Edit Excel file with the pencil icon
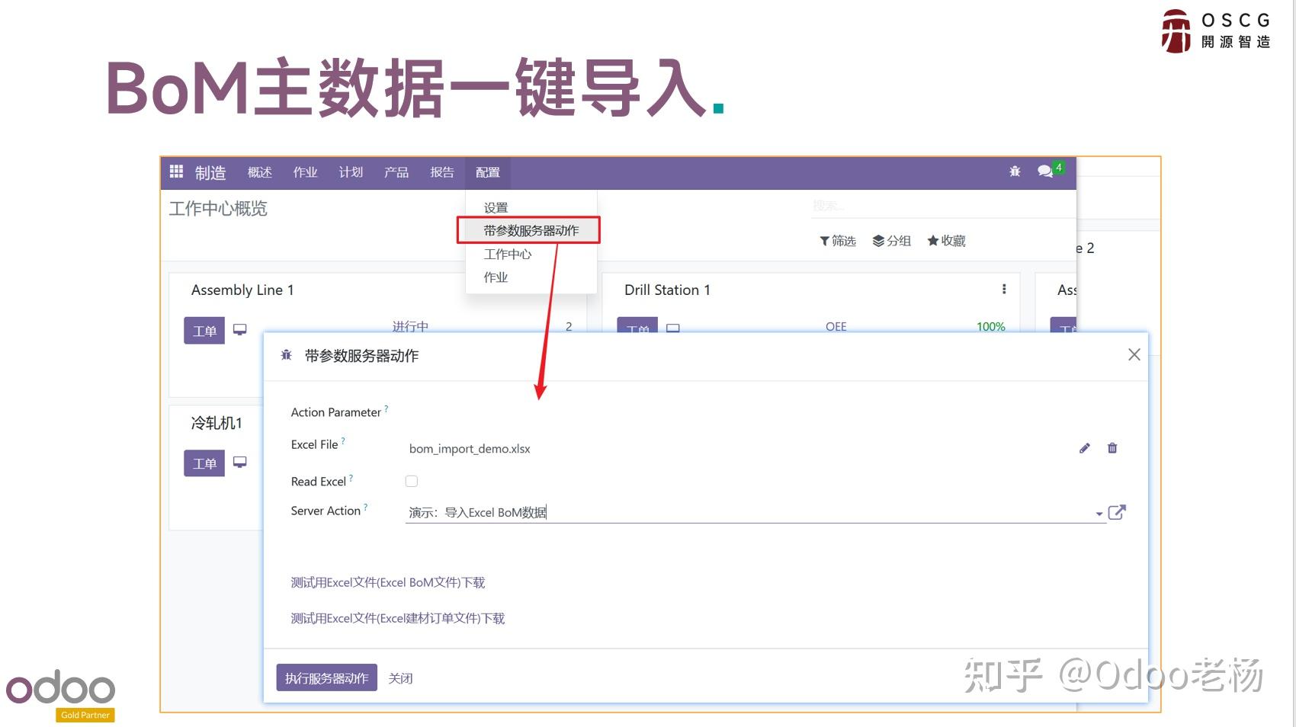The width and height of the screenshot is (1296, 727). (1084, 448)
